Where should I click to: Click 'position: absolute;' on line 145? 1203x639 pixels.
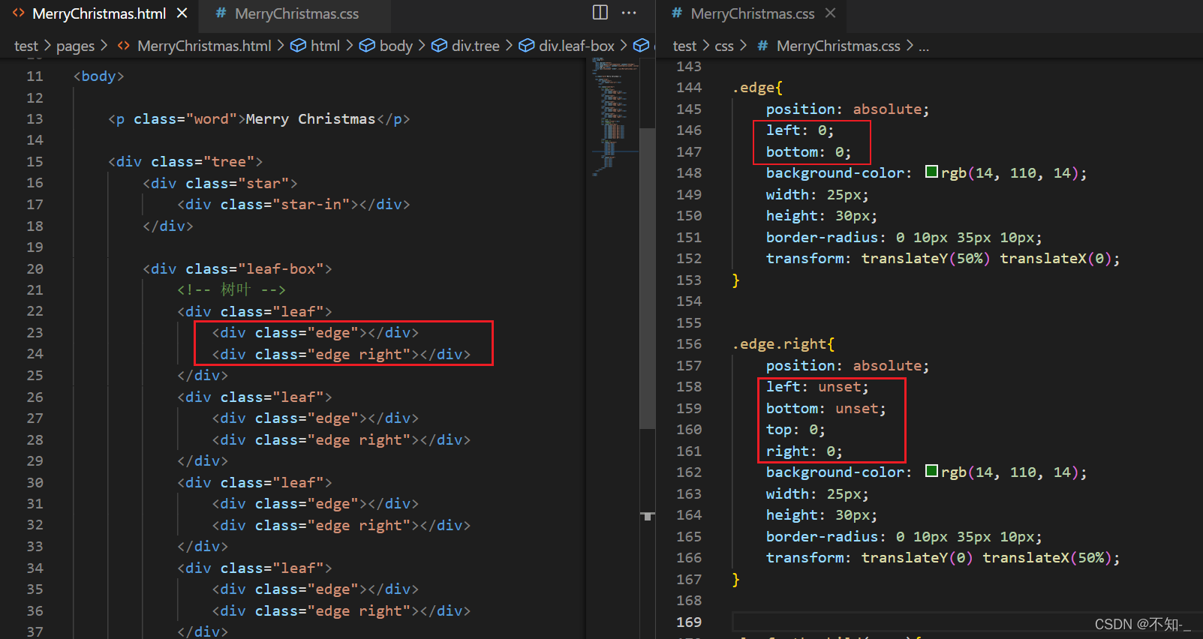[847, 109]
